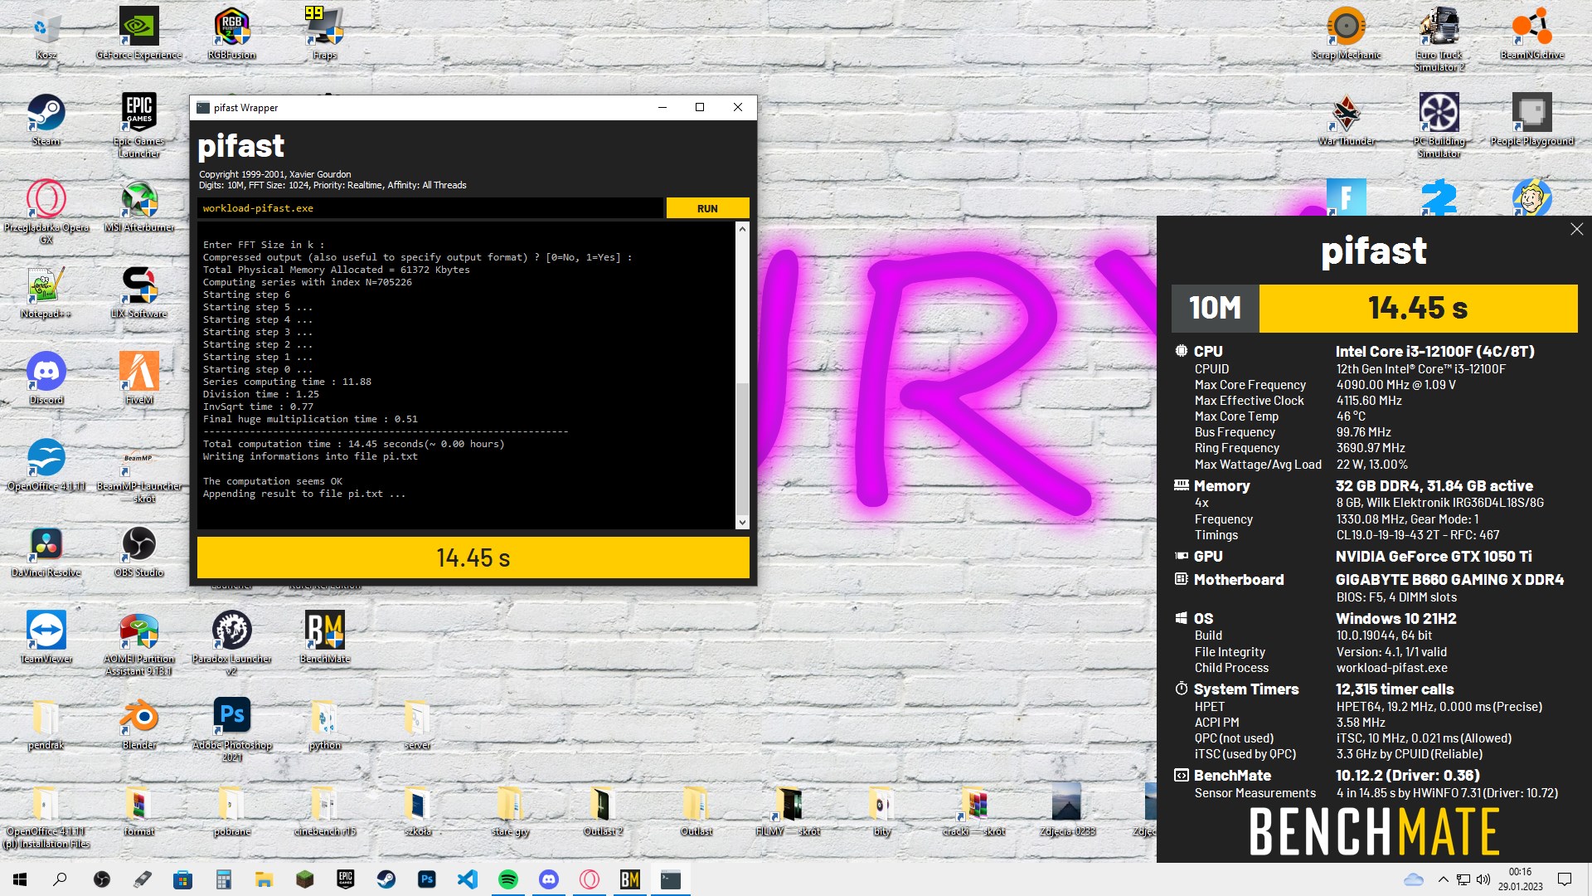
Task: Open the FiveM desktop shortcut
Action: (x=139, y=379)
